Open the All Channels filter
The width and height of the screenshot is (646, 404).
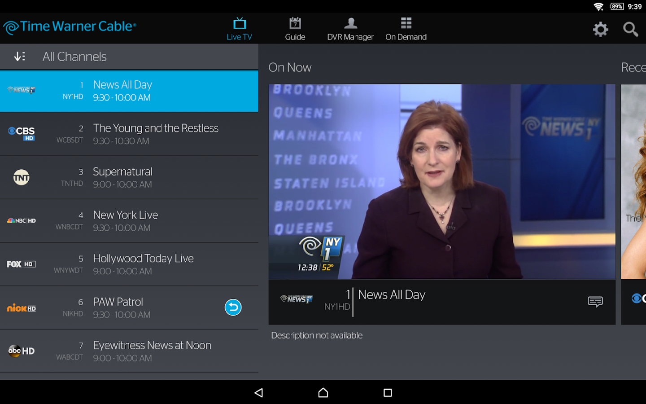74,57
